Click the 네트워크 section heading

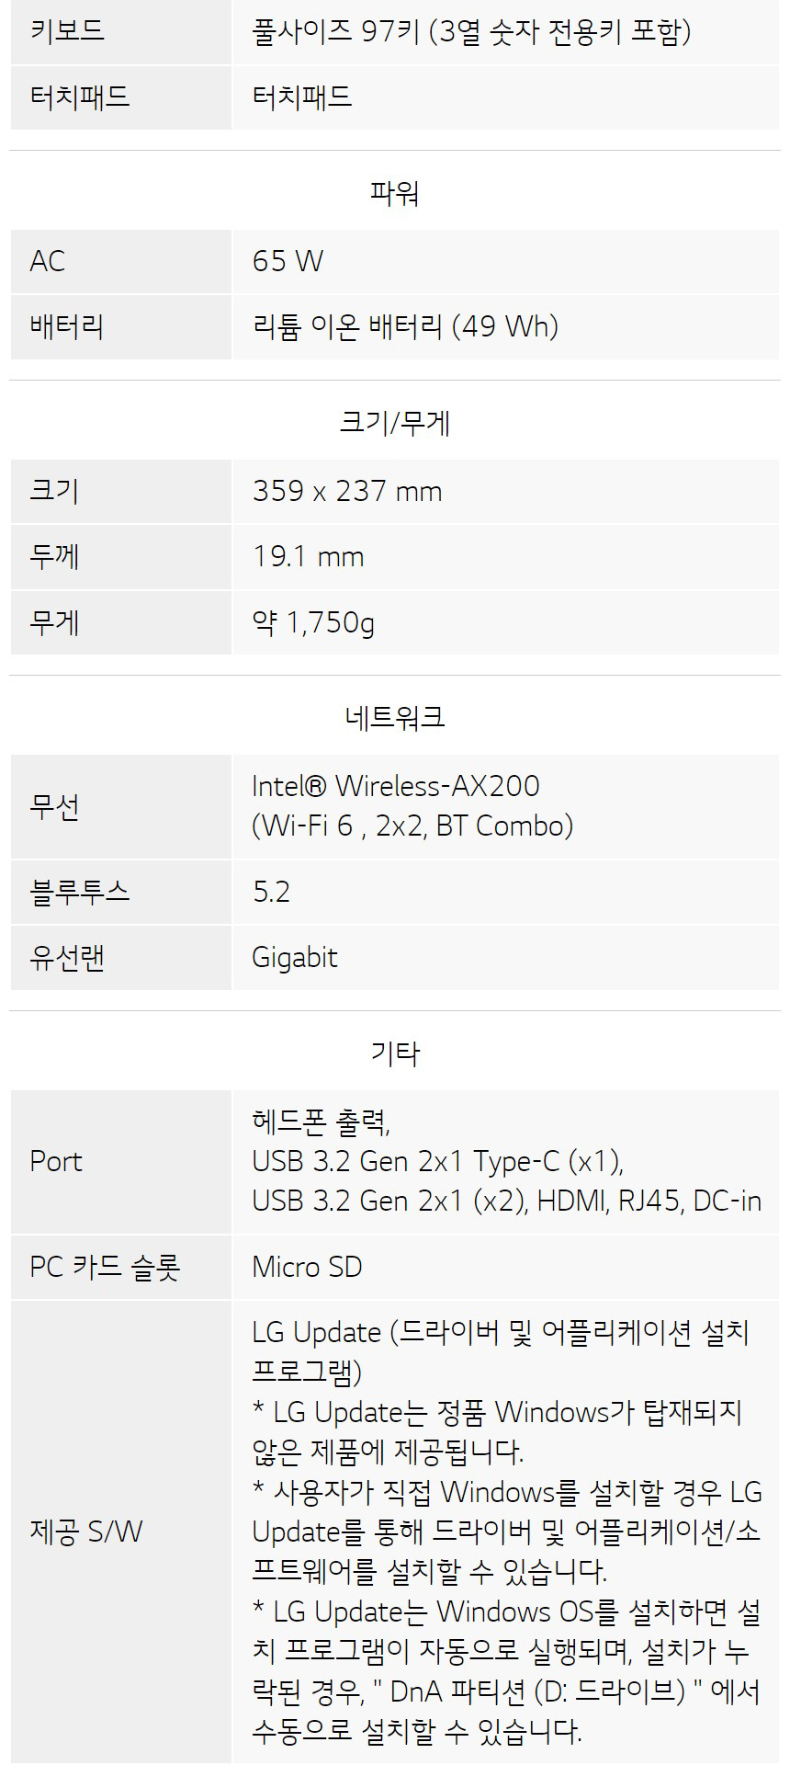click(x=395, y=716)
